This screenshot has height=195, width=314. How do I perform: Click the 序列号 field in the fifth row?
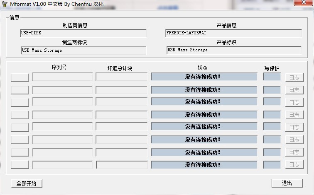[x=62, y=127]
